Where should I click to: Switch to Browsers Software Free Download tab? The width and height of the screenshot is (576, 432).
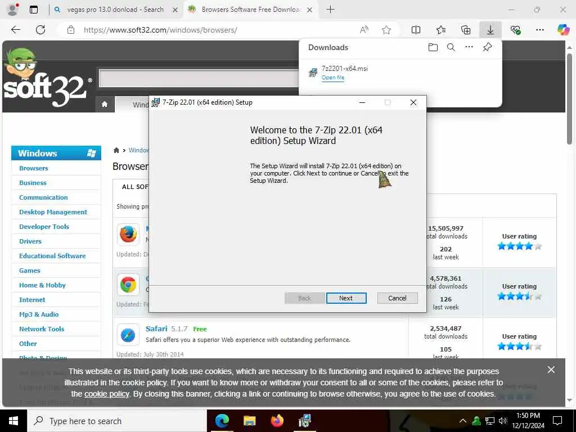click(x=251, y=10)
